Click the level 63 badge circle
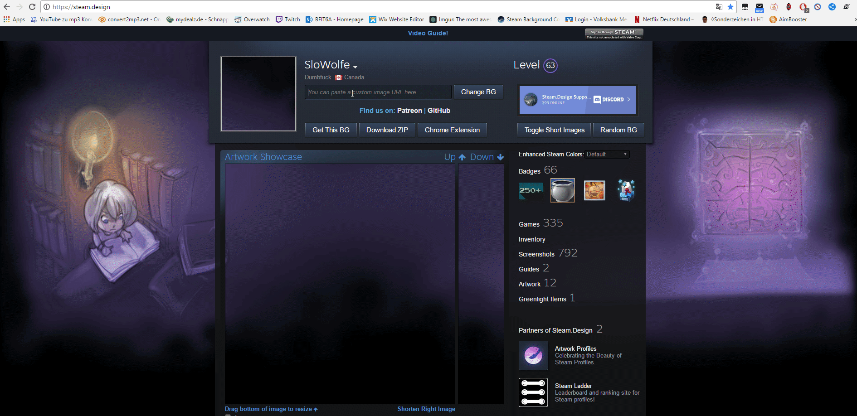857x416 pixels. pyautogui.click(x=550, y=65)
